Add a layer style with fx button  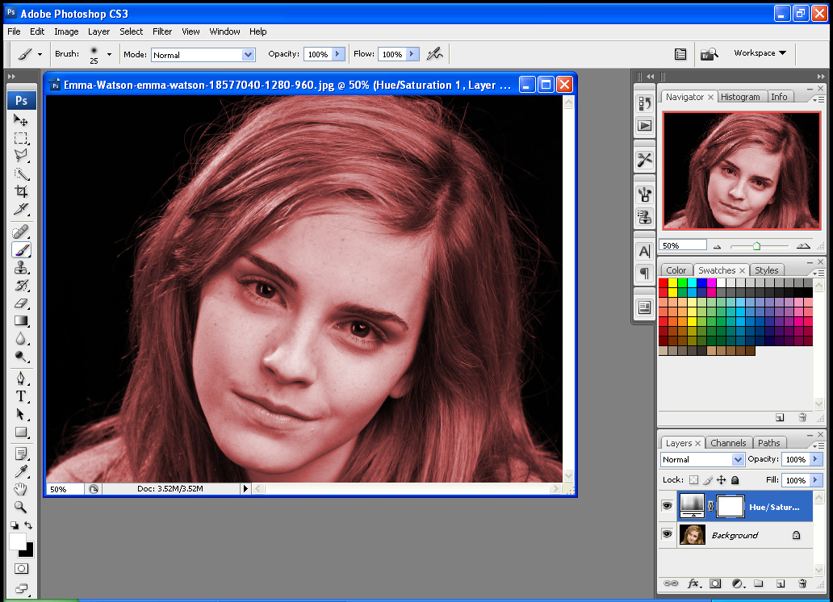(x=694, y=583)
